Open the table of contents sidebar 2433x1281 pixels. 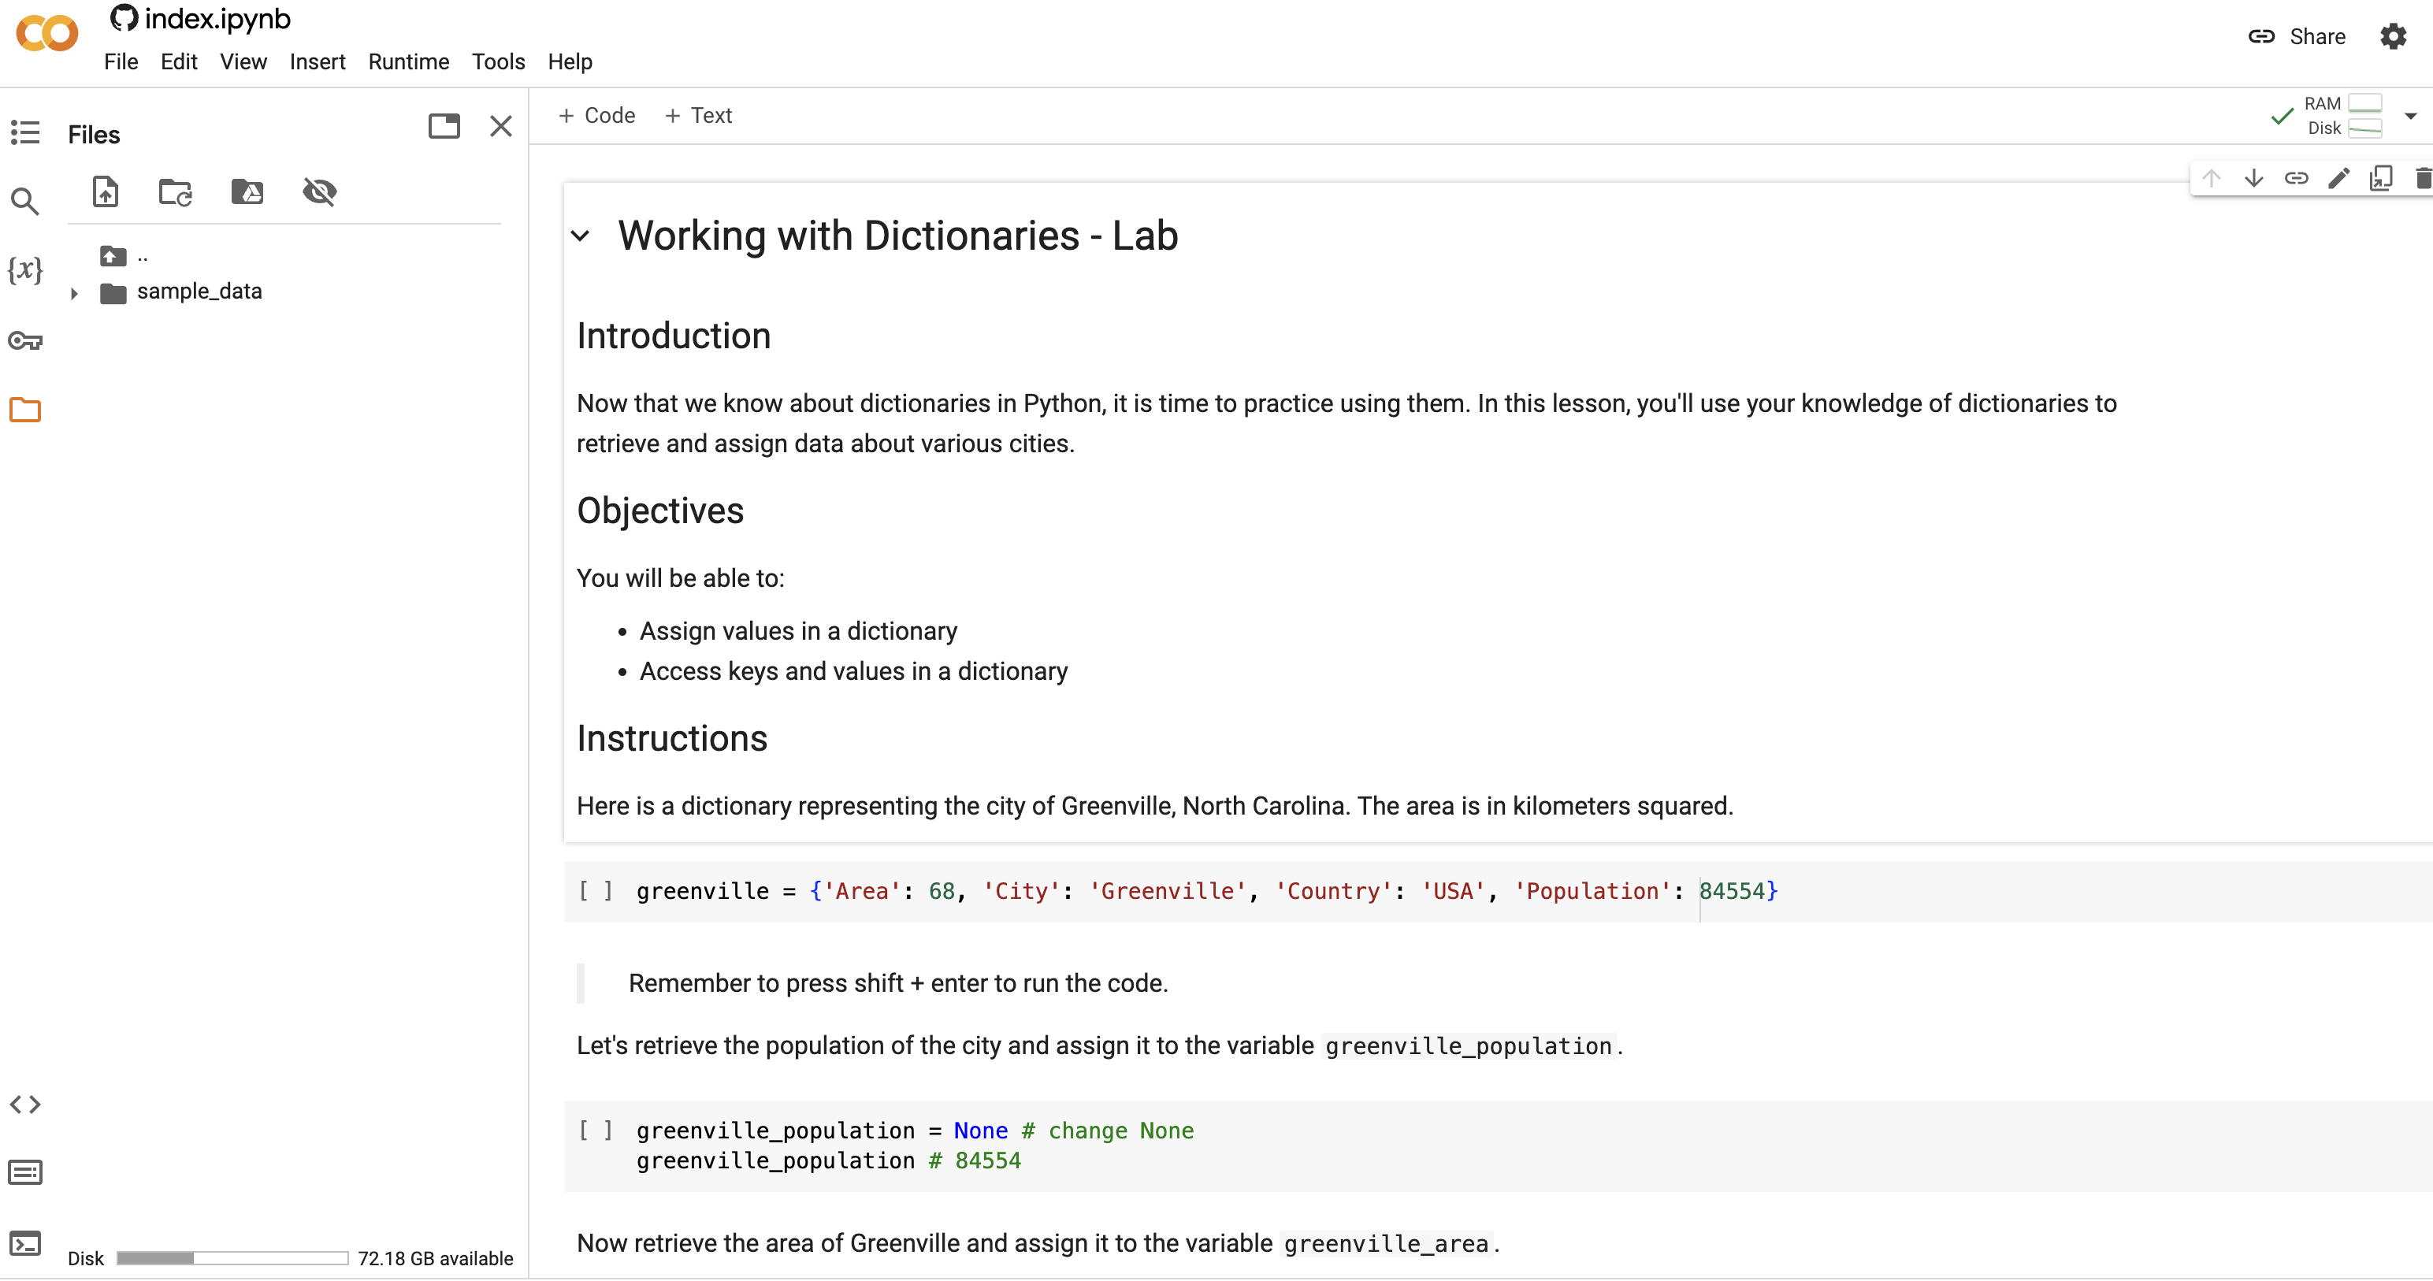click(x=24, y=133)
